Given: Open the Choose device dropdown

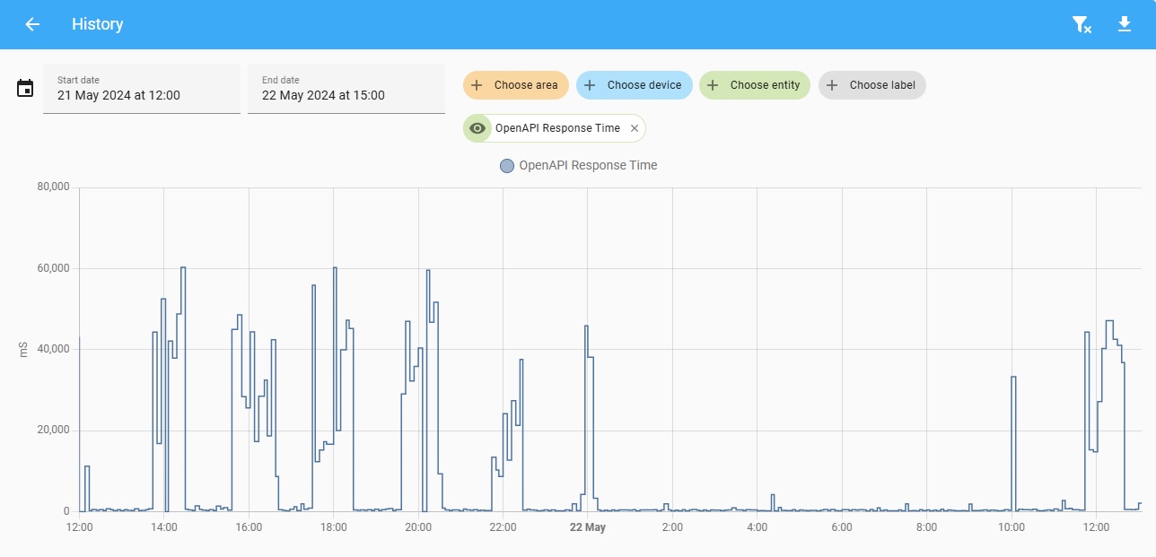Looking at the screenshot, I should (x=644, y=85).
